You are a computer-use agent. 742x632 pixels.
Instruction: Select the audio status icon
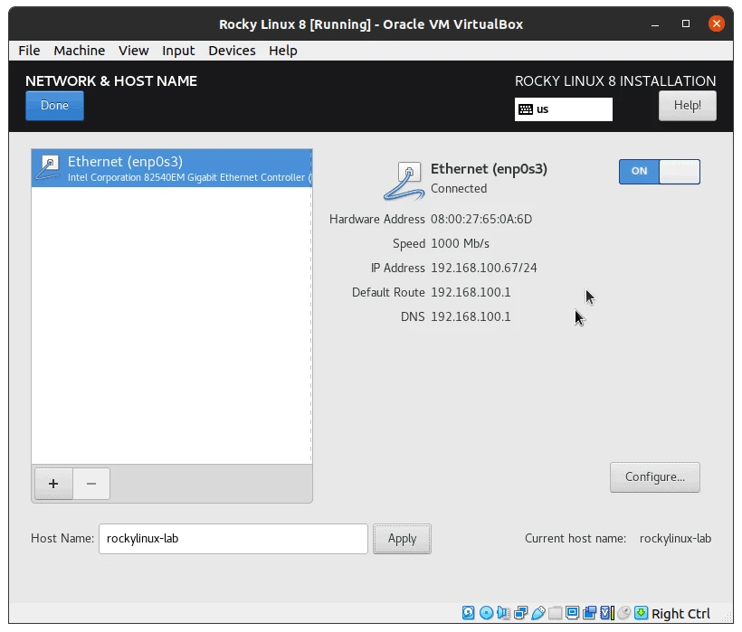(x=504, y=613)
